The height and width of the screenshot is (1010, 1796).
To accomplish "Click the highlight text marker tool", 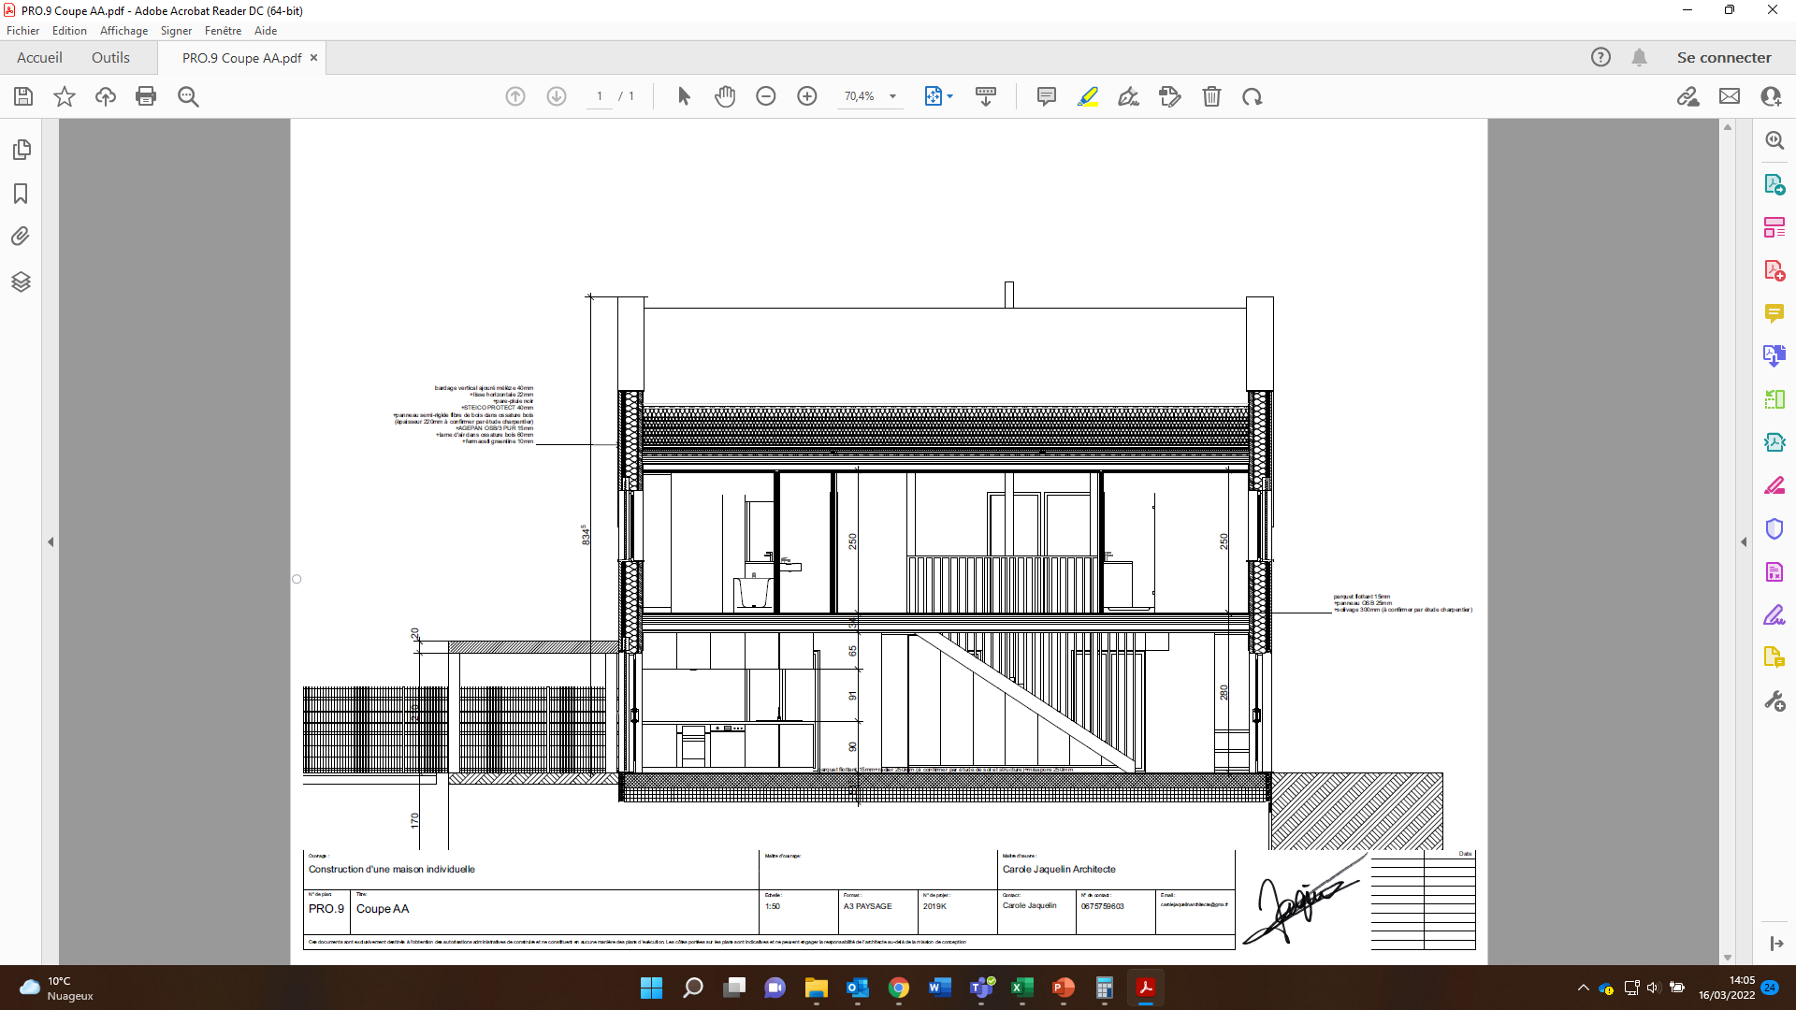I will pos(1087,96).
